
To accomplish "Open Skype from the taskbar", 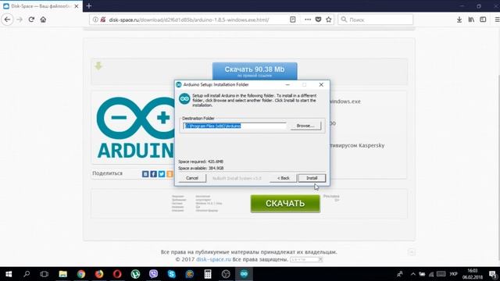I will [x=172, y=274].
